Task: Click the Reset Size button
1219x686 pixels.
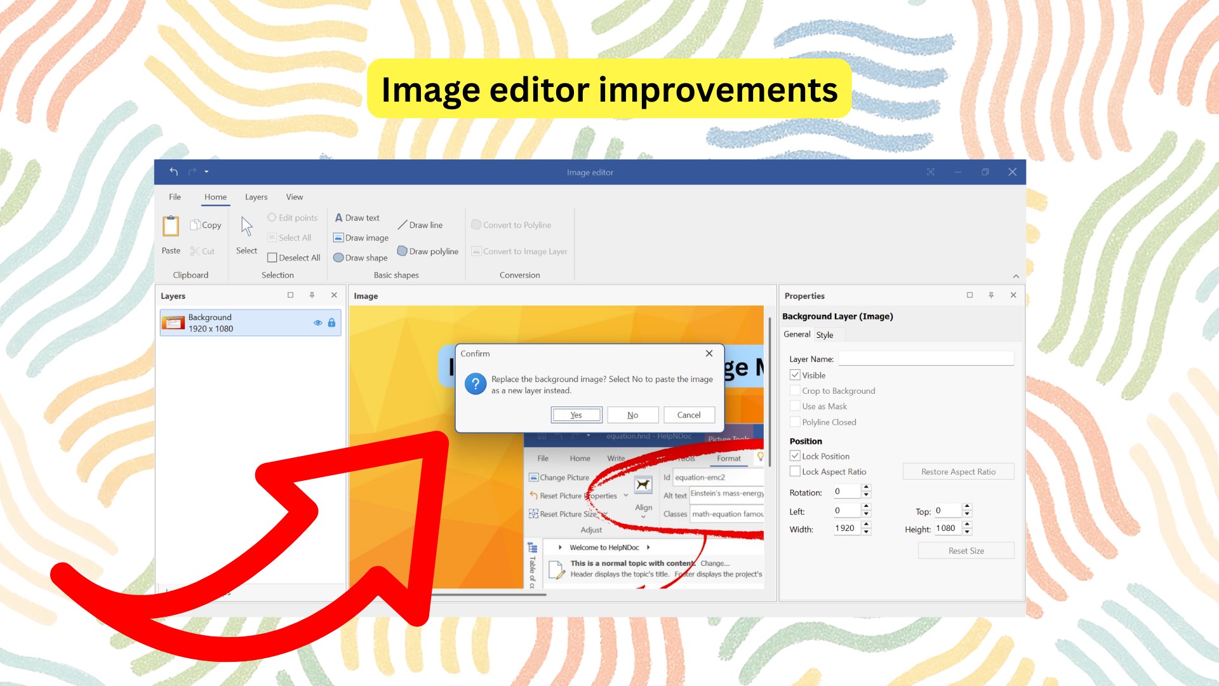Action: 966,551
